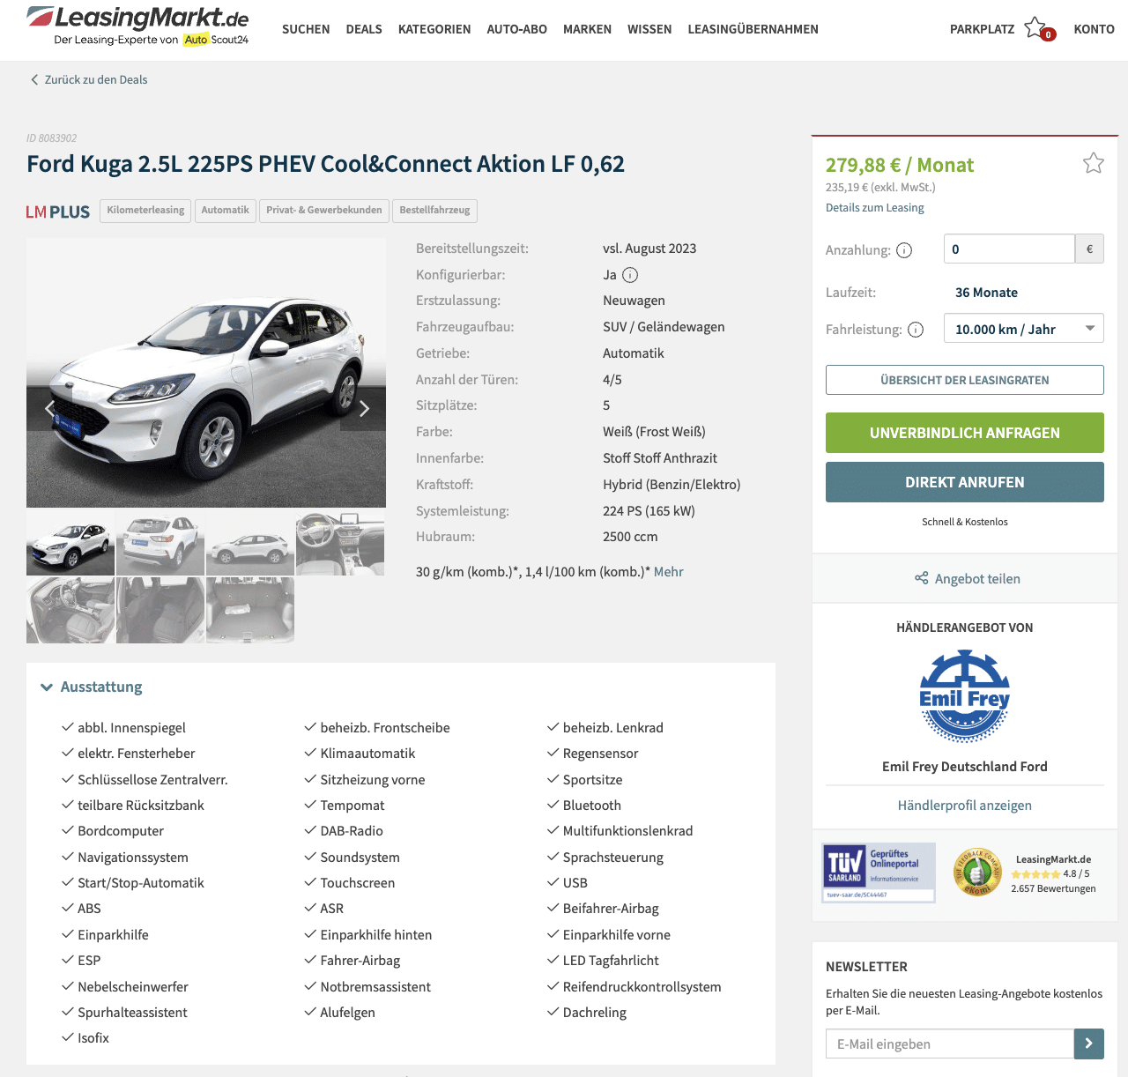Open Händlerprofil anzeigen link

point(965,806)
